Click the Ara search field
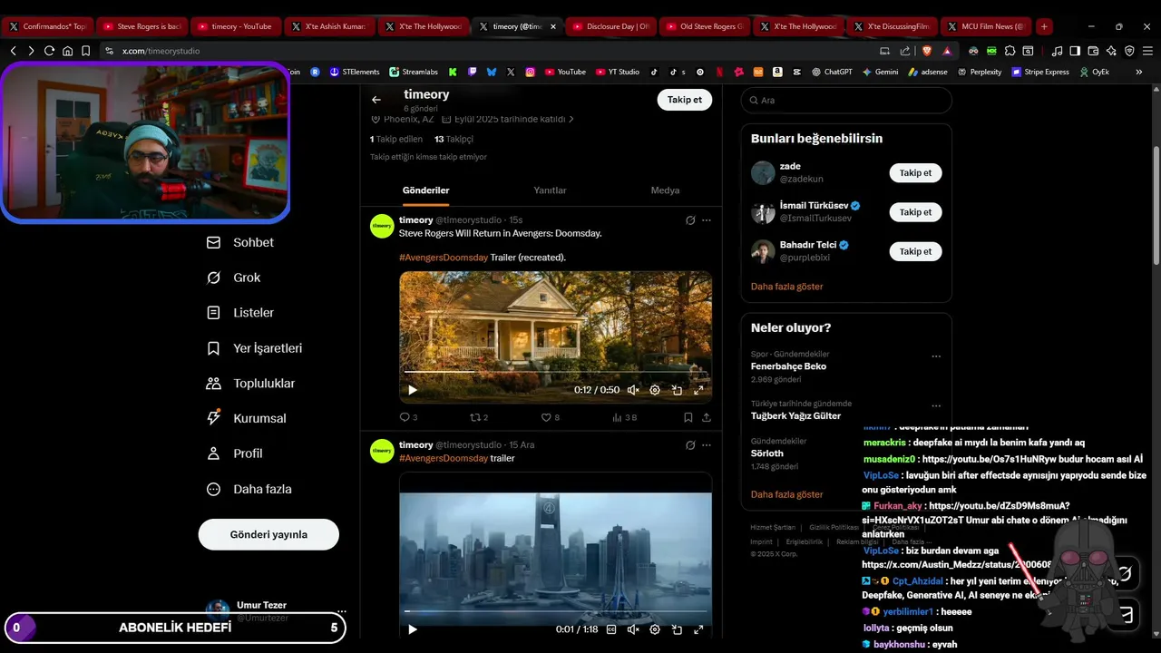This screenshot has height=653, width=1161. [x=846, y=101]
